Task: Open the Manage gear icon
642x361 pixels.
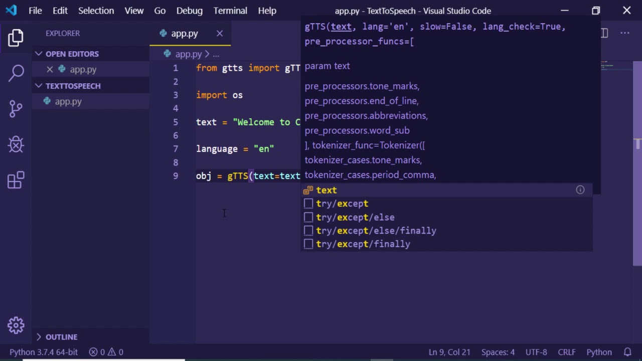Action: tap(16, 325)
